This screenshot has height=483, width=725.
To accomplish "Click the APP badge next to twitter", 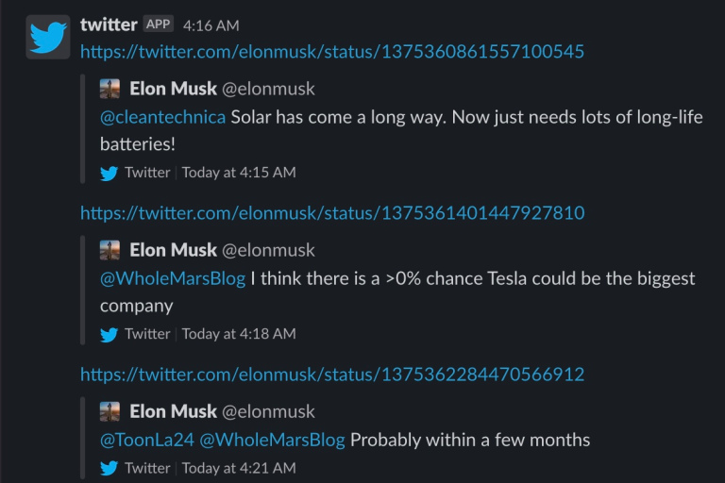I will coord(159,25).
